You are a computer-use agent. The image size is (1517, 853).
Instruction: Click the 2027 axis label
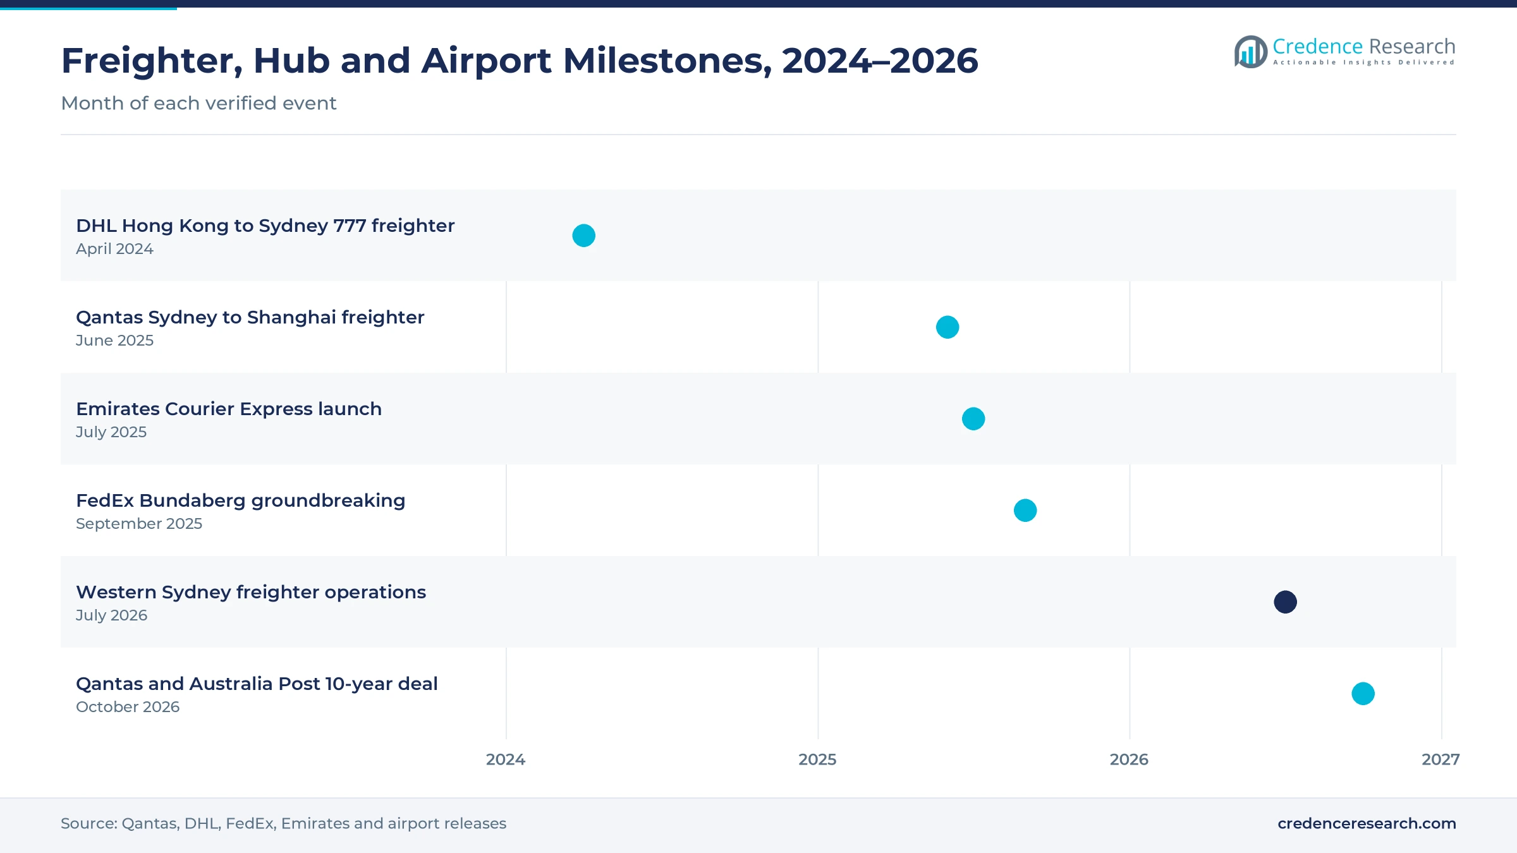click(1441, 759)
